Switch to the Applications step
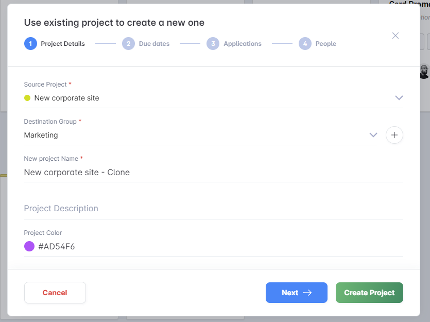 coord(242,44)
